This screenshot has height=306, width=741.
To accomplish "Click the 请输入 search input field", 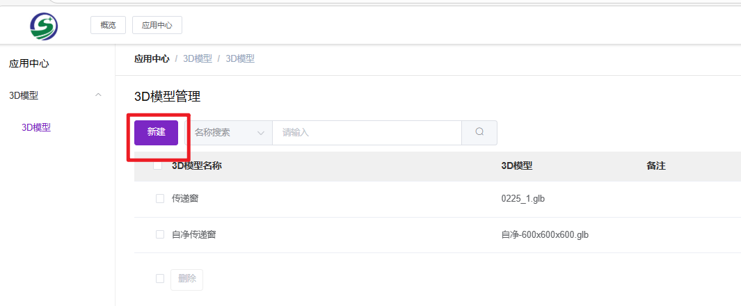I will click(x=366, y=132).
